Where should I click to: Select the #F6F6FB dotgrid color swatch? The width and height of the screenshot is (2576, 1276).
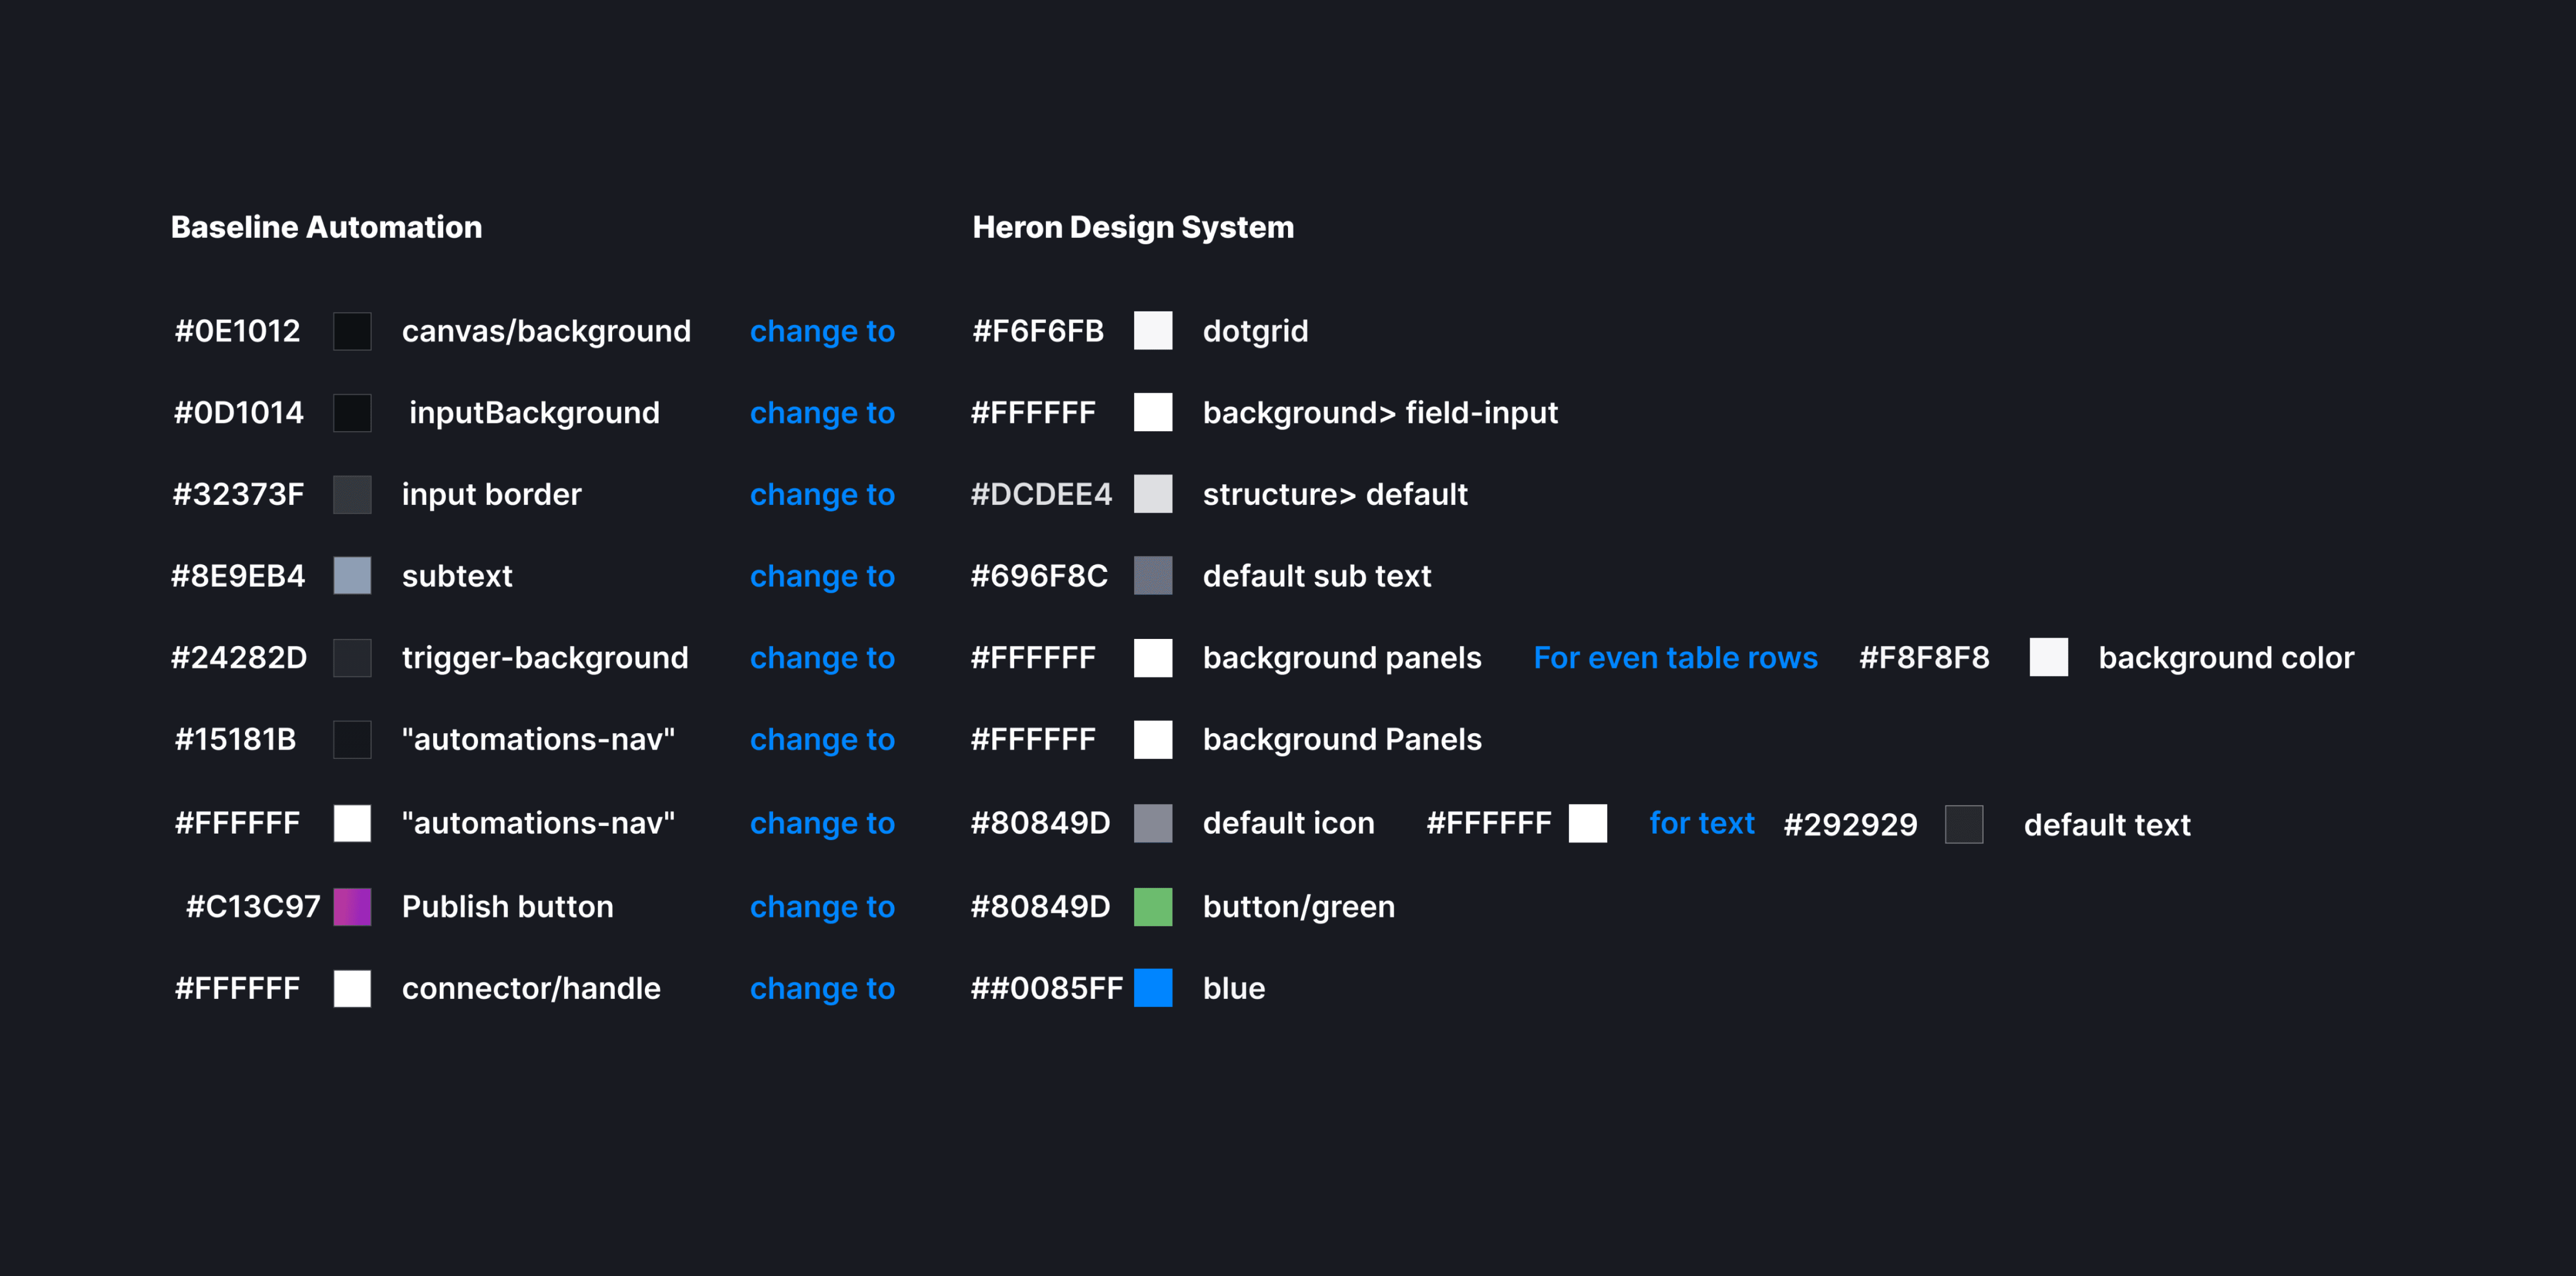point(1153,331)
